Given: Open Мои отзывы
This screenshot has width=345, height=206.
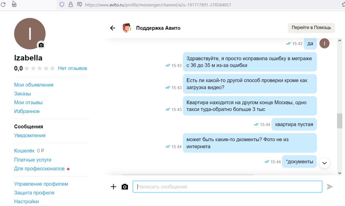Looking at the screenshot, I should (x=28, y=102).
